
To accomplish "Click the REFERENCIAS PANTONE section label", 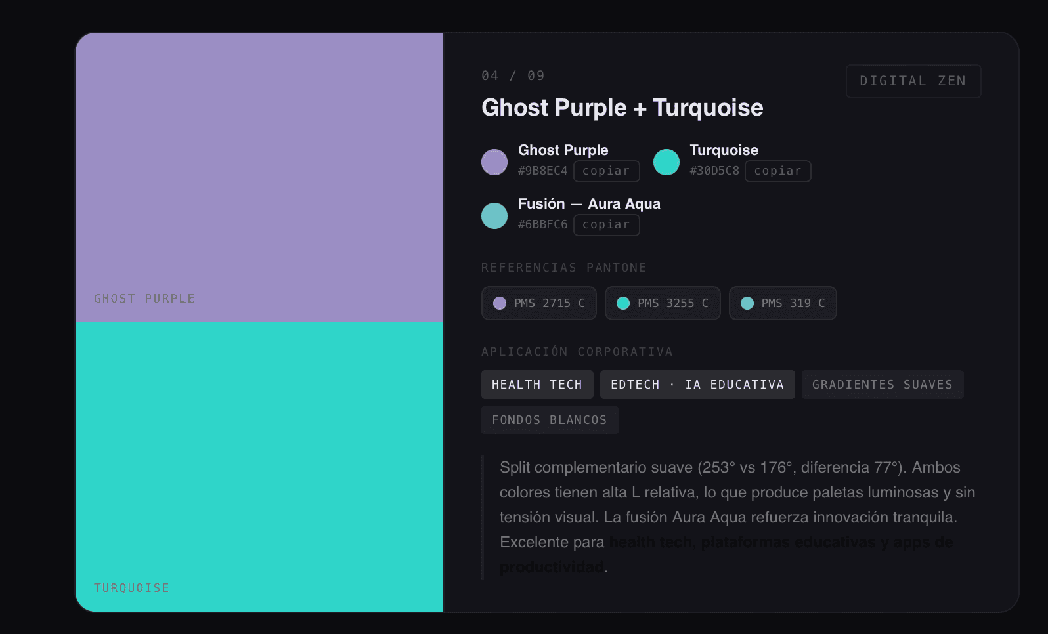I will 564,268.
